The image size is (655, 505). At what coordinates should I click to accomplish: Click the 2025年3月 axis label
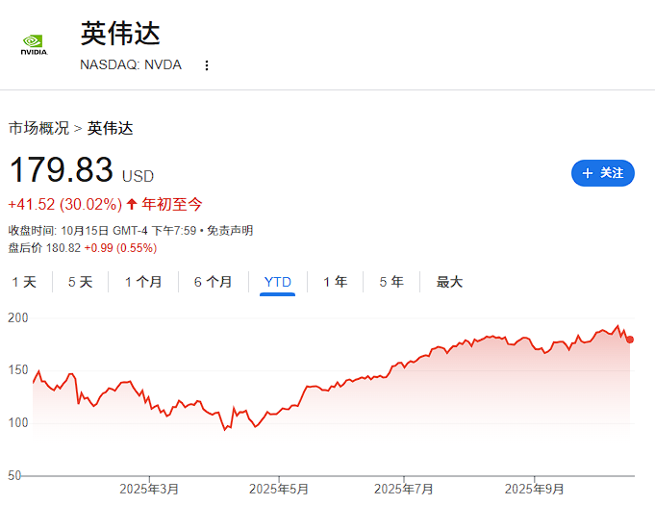tap(149, 489)
